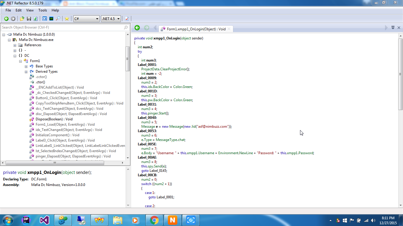This screenshot has height=226, width=403.
Task: Select Button1_Click method in tree
Action: 66,98
